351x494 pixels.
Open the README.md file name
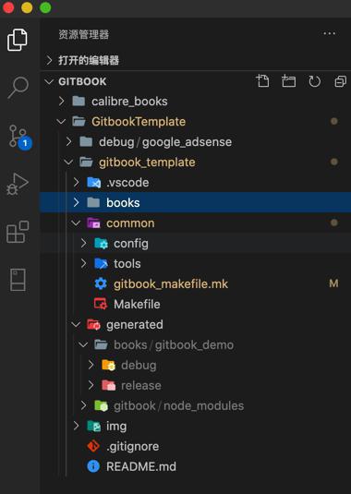tap(141, 466)
